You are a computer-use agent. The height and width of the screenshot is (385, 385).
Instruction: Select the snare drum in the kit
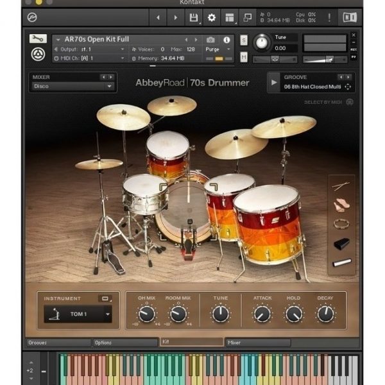coord(146,194)
